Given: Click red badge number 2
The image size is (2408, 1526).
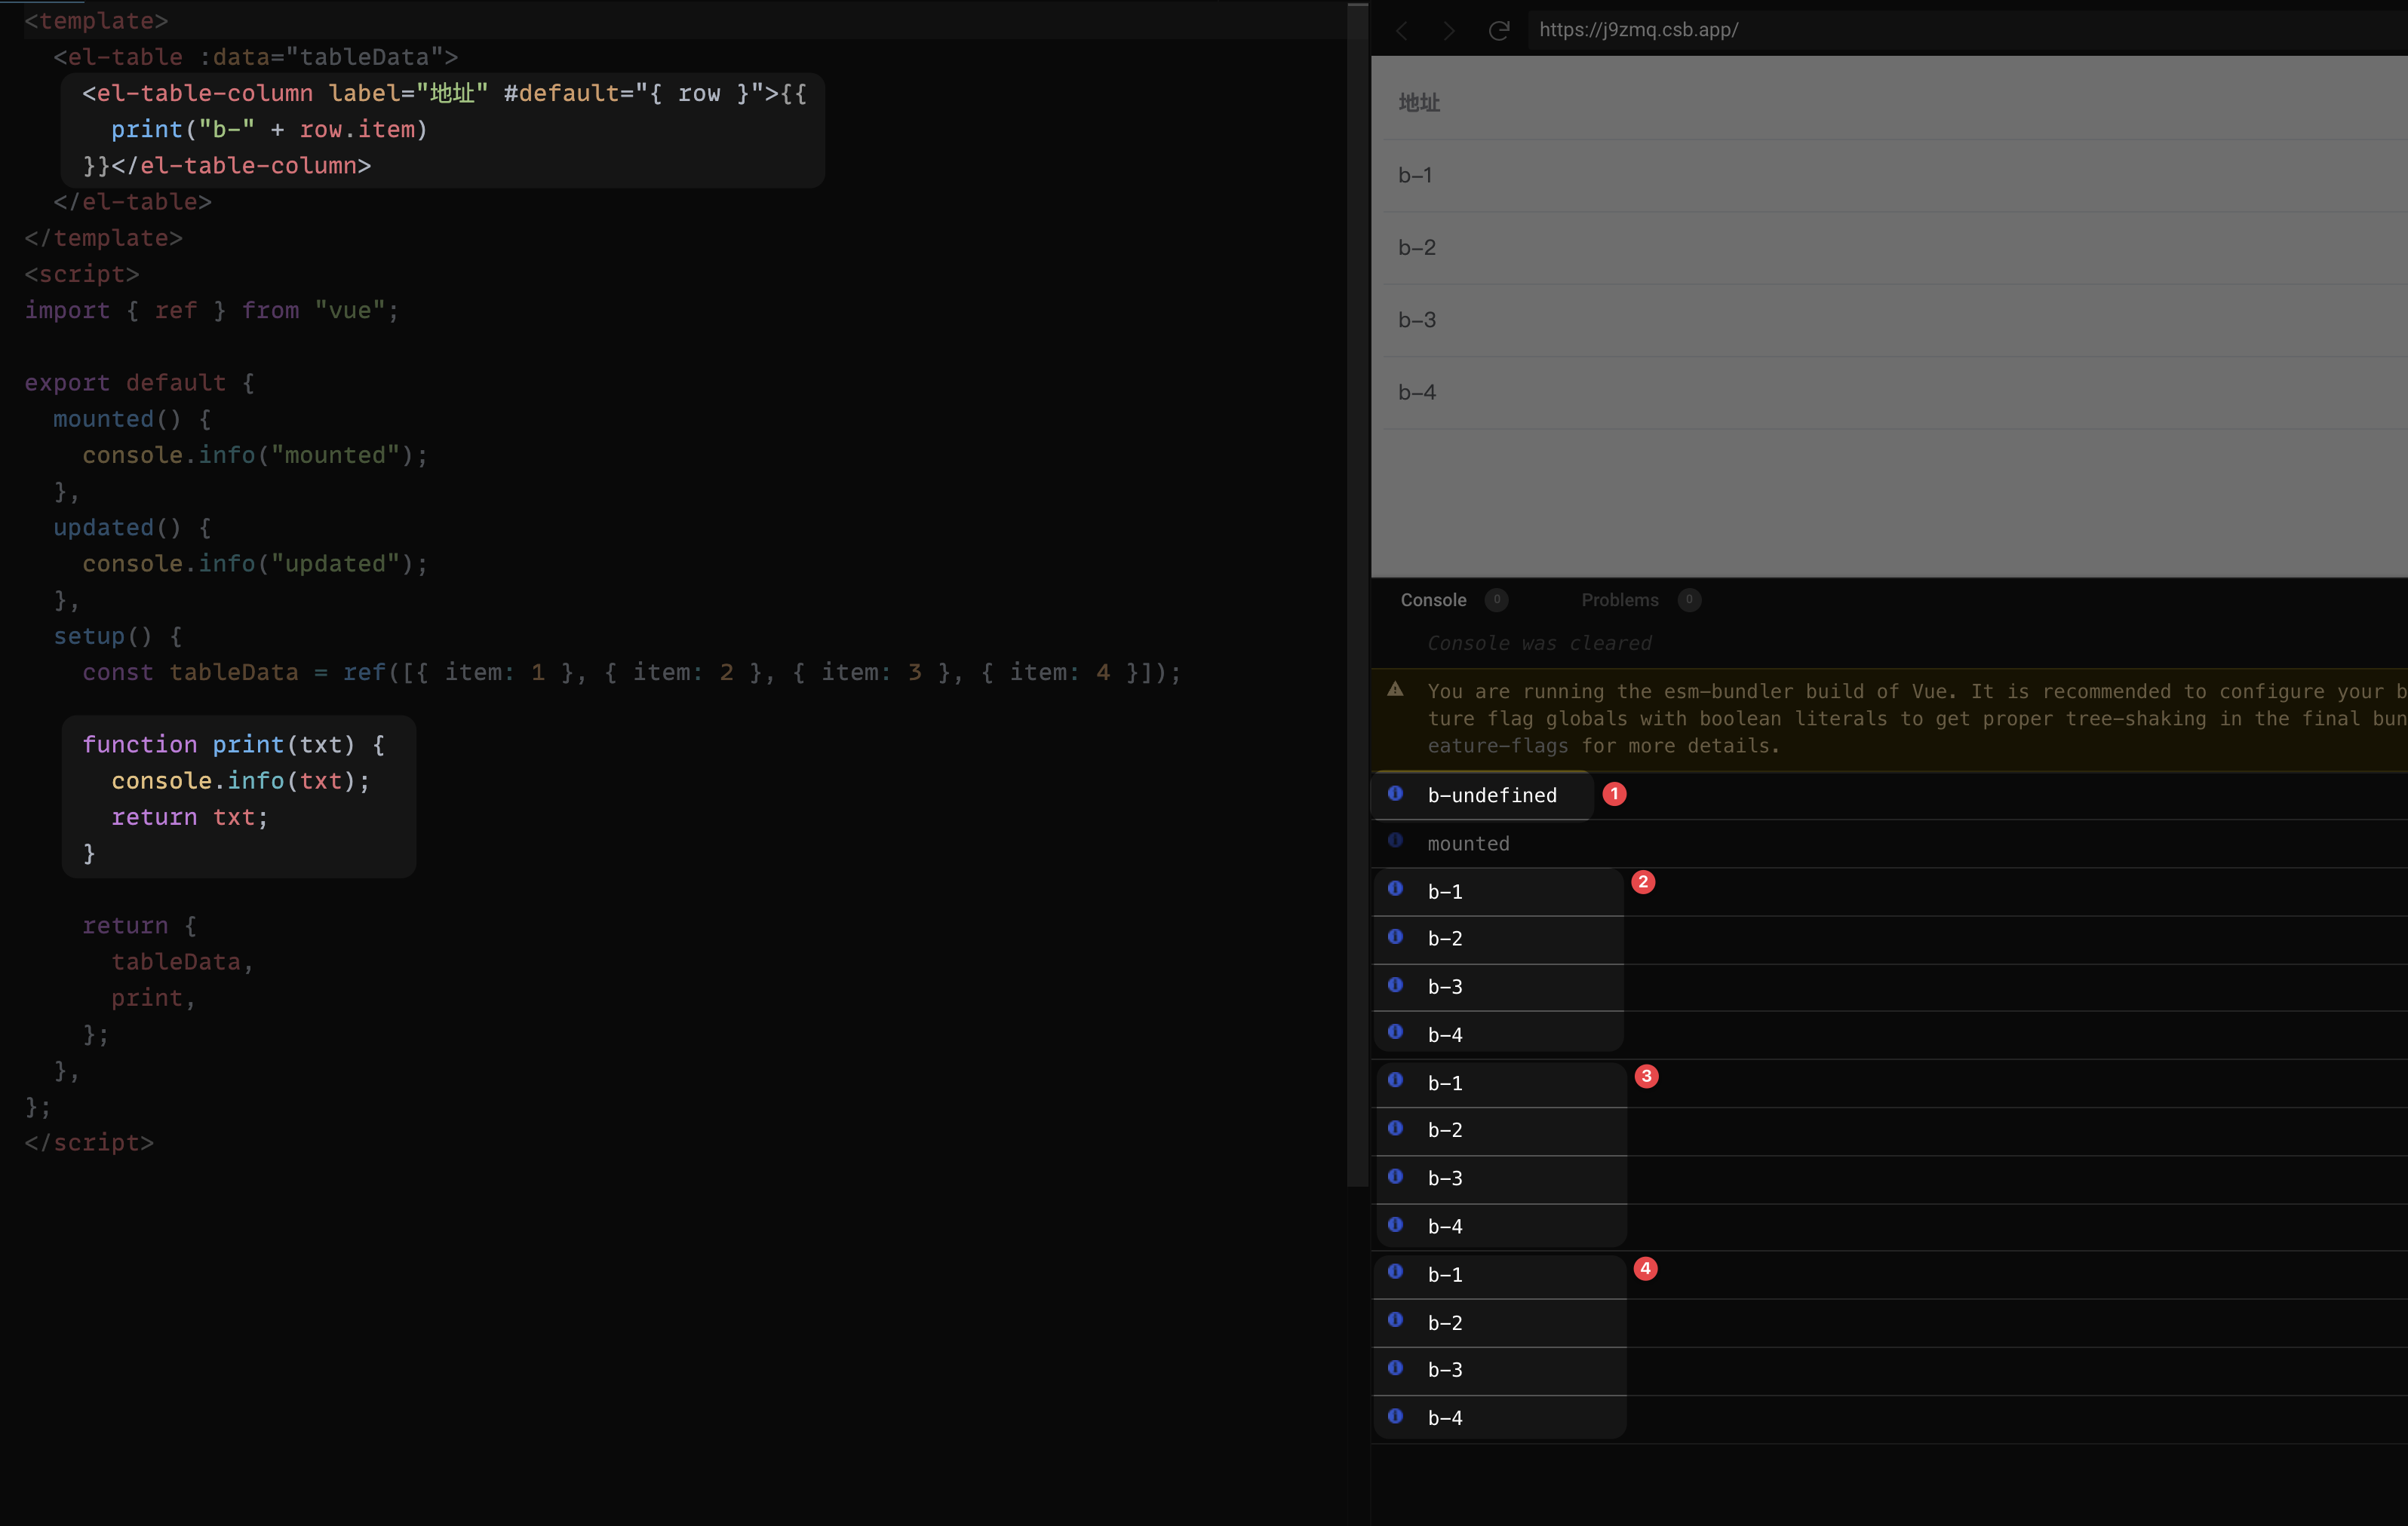Looking at the screenshot, I should [x=1643, y=881].
